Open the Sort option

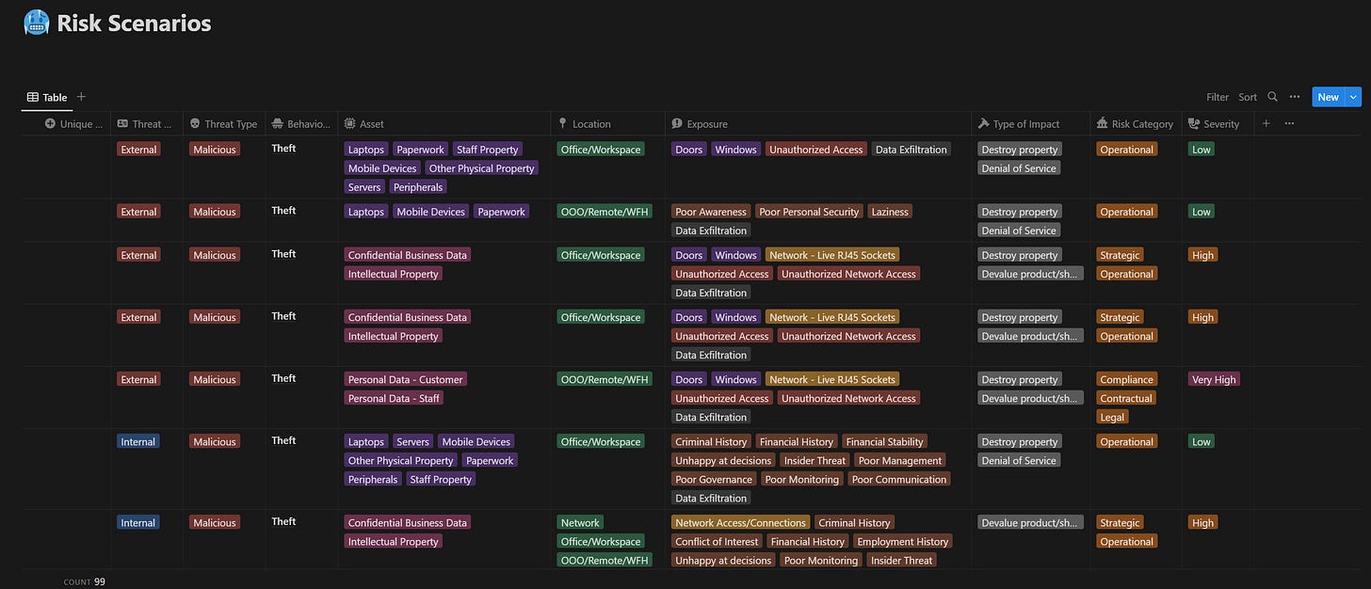[x=1248, y=97]
